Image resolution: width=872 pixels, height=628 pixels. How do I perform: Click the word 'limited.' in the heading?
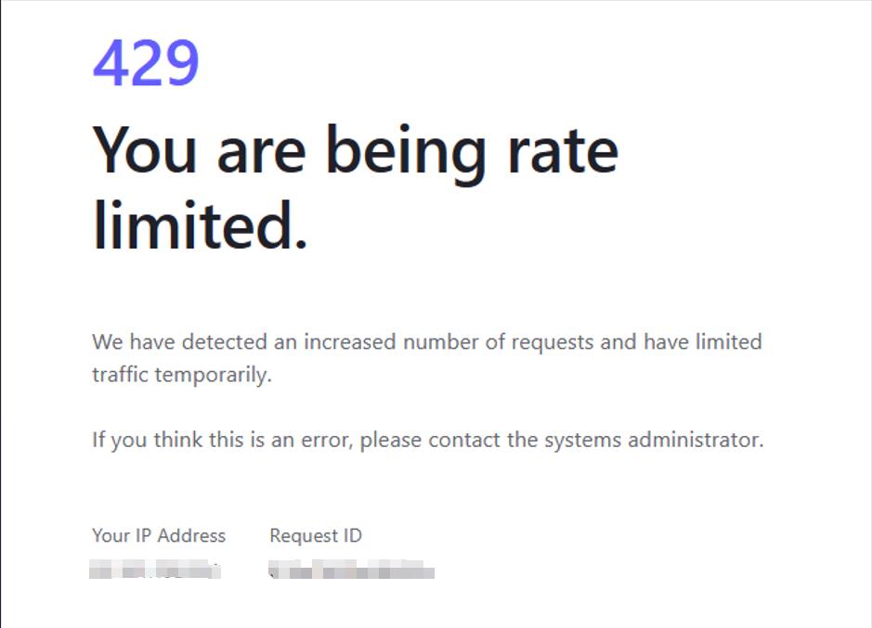200,225
